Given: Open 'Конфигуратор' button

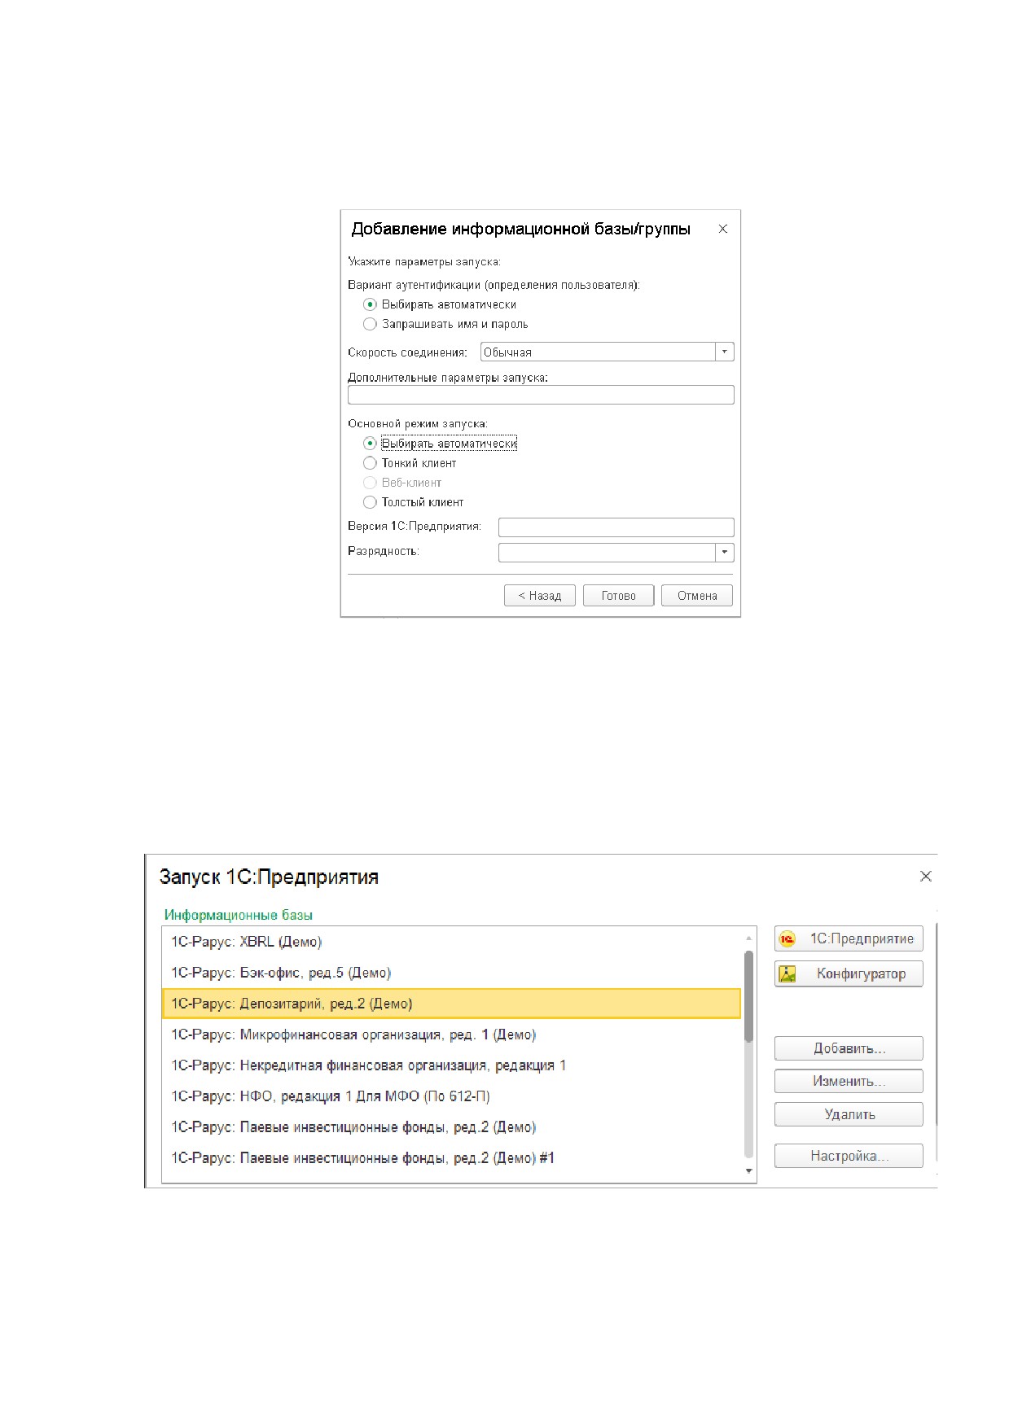Looking at the screenshot, I should pos(849,973).
